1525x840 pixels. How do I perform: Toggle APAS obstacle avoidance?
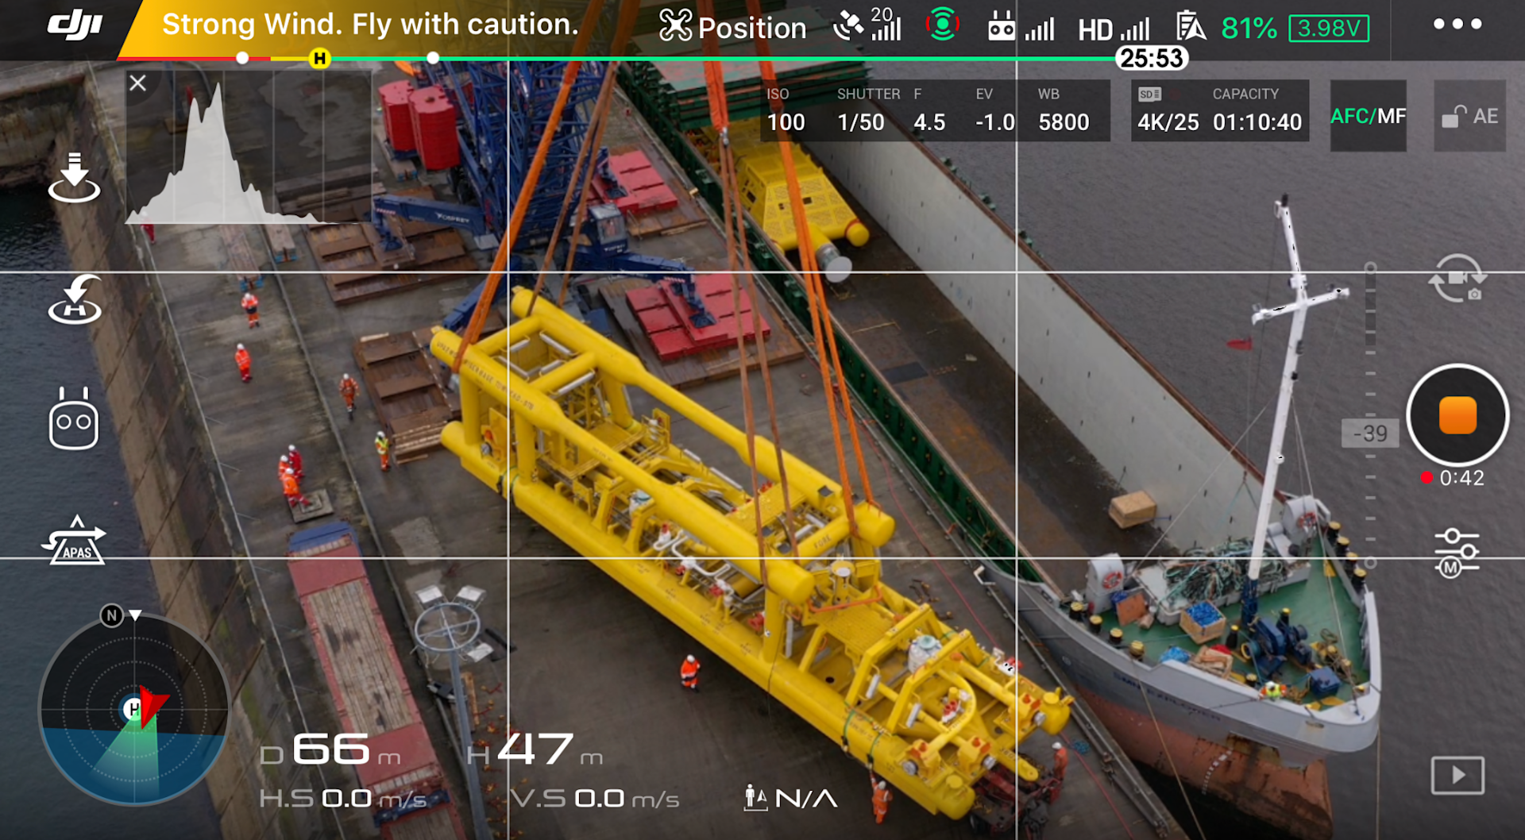(74, 540)
